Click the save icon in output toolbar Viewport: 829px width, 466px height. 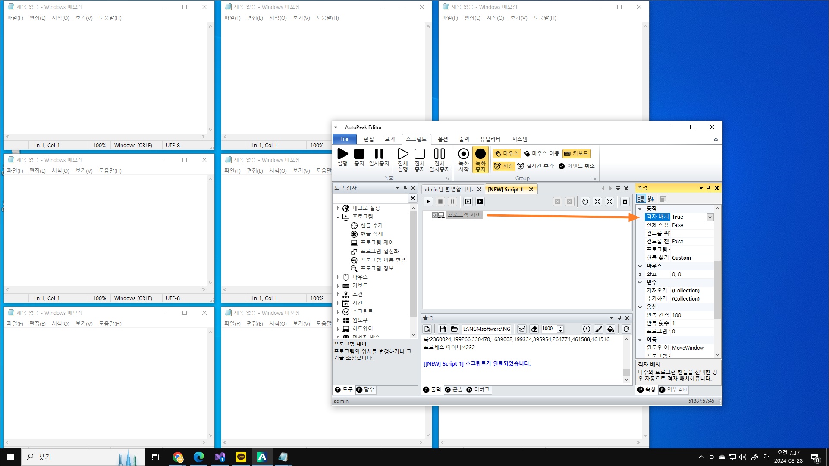click(x=442, y=329)
